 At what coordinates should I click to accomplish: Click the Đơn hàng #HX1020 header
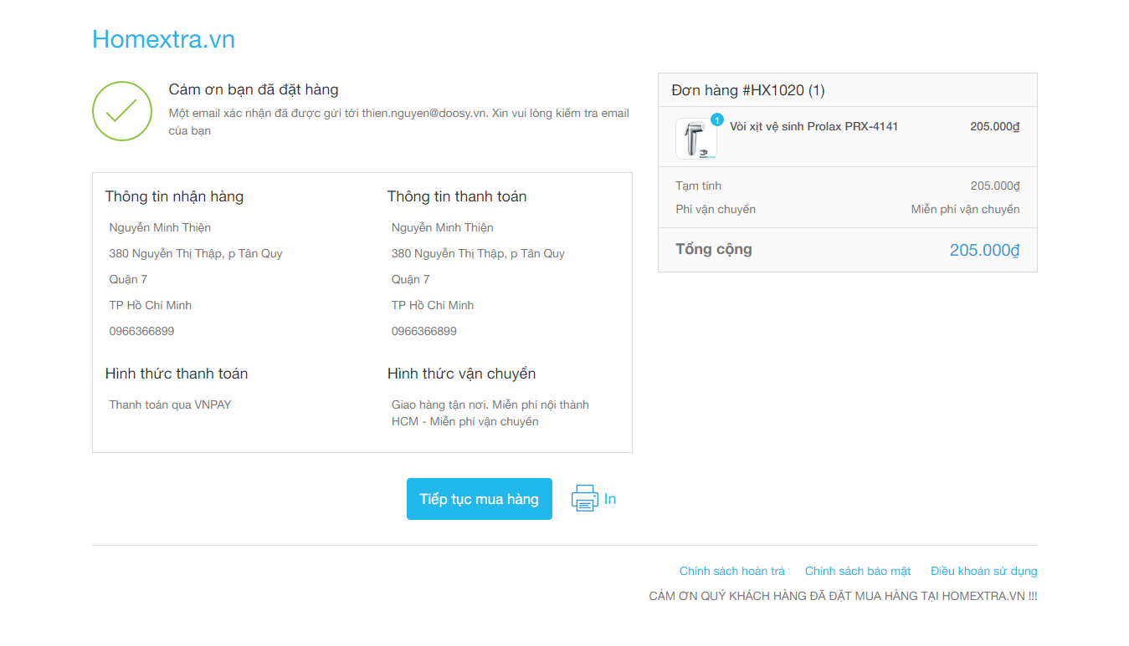coord(747,90)
